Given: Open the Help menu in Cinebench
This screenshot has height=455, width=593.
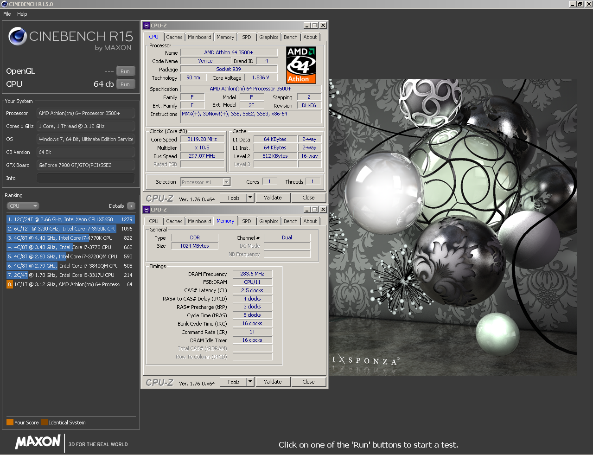Looking at the screenshot, I should [x=22, y=14].
